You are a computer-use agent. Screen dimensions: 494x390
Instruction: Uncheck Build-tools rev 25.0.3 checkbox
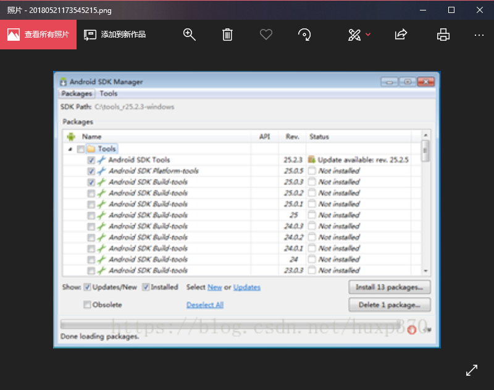click(91, 182)
